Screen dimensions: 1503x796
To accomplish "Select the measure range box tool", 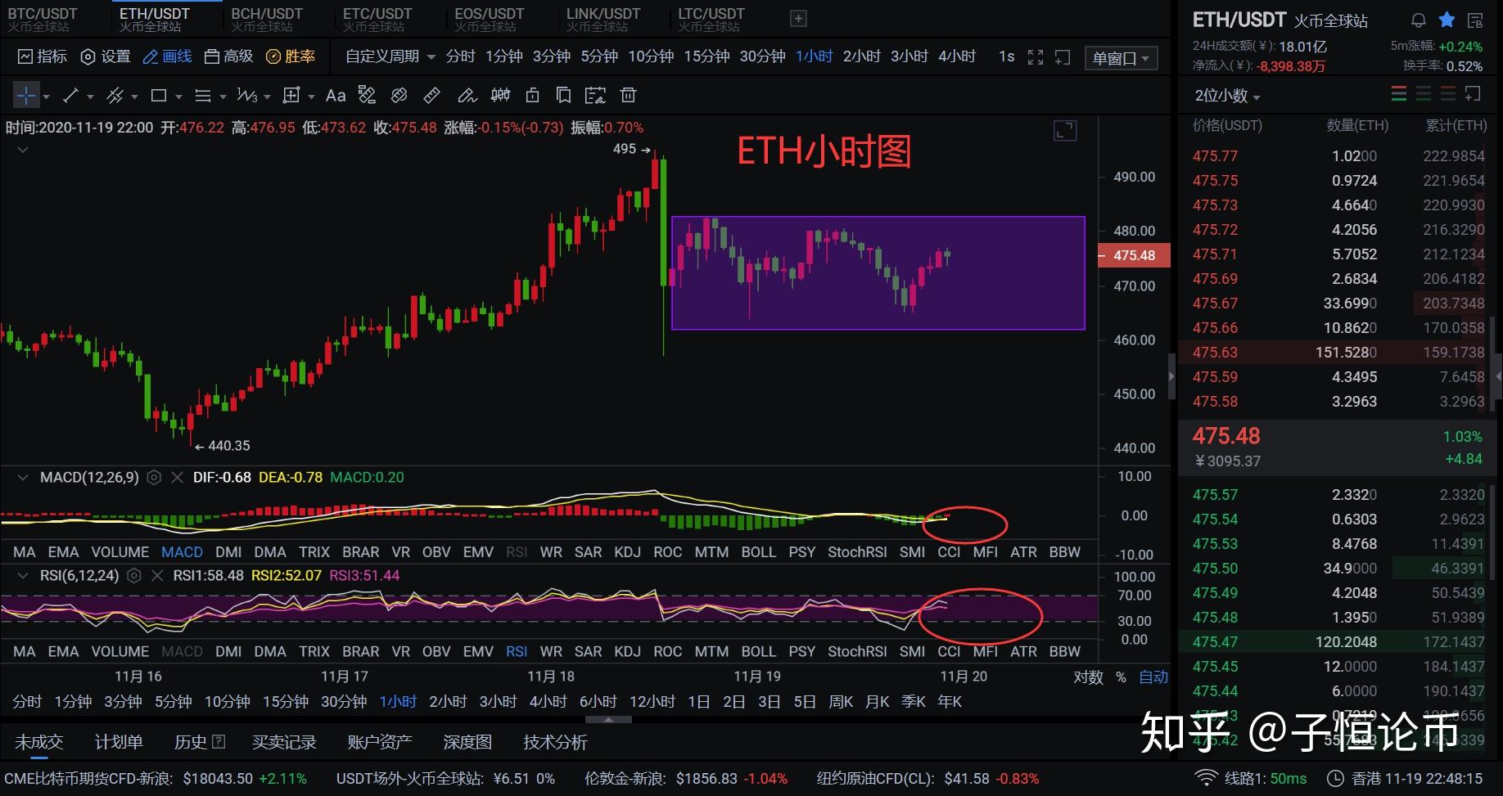I will (291, 96).
